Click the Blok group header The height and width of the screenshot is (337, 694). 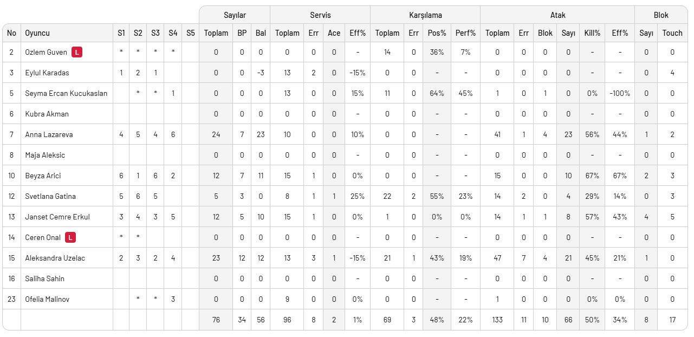pos(661,15)
